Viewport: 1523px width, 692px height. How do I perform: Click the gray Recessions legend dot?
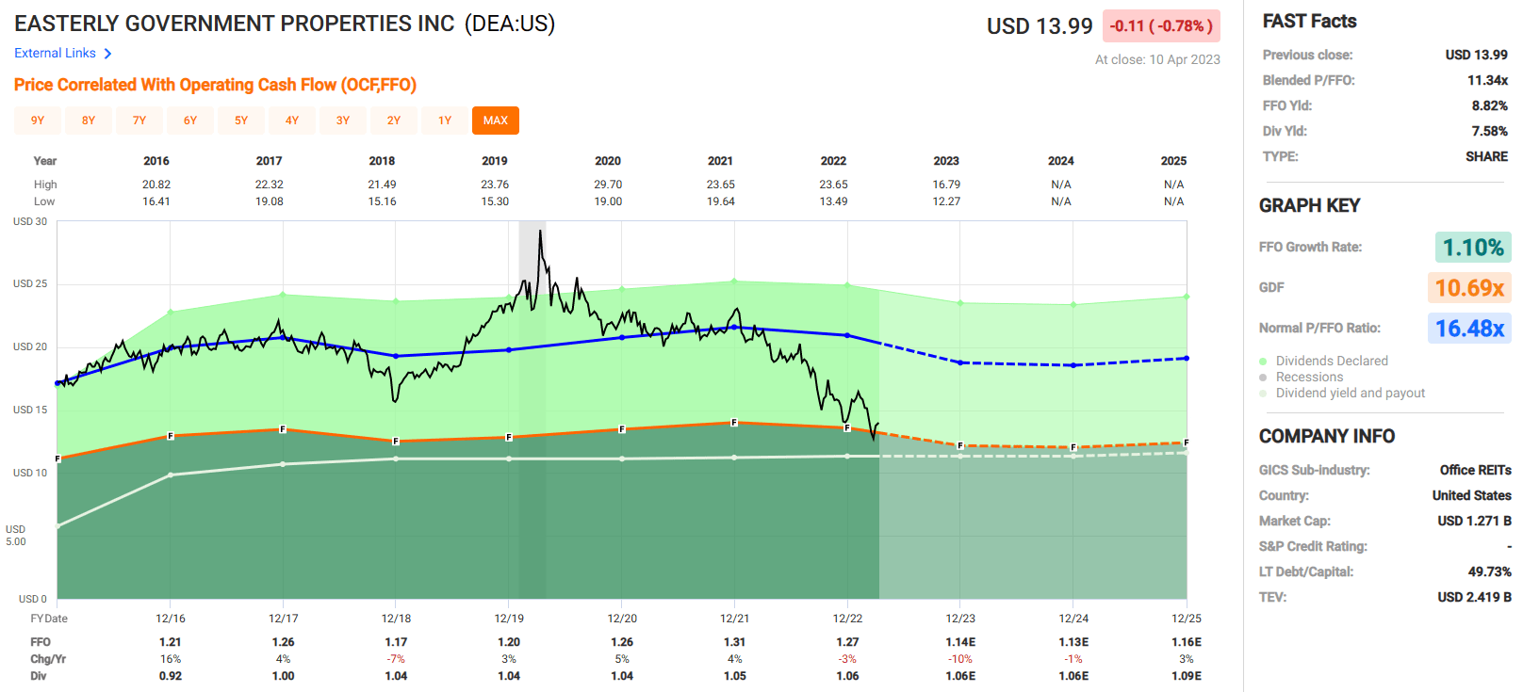(1263, 378)
